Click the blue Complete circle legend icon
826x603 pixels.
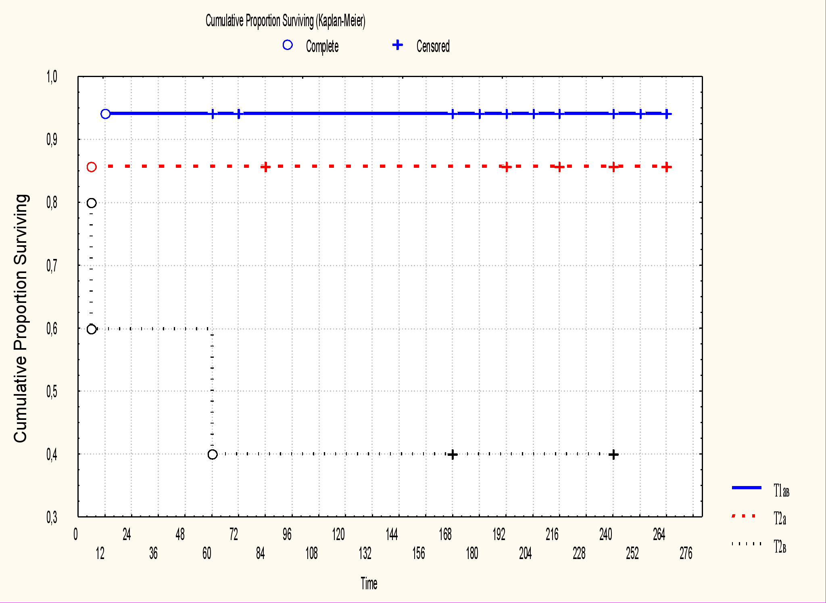288,45
